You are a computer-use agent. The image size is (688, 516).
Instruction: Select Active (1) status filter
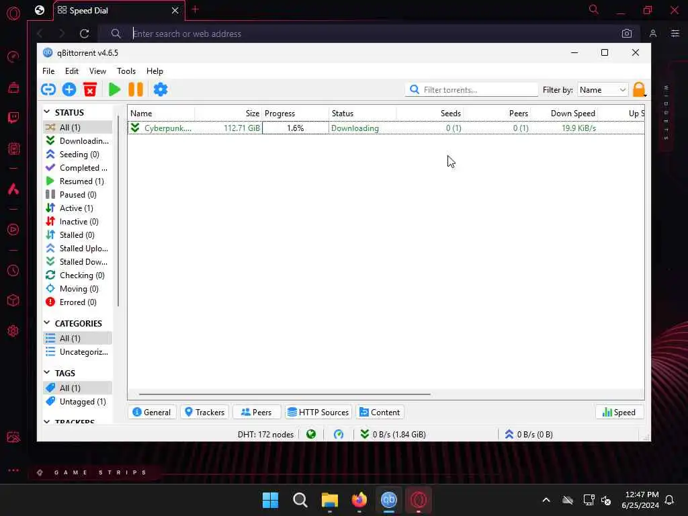(78, 208)
